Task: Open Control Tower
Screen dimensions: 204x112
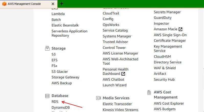Action: point(114,48)
